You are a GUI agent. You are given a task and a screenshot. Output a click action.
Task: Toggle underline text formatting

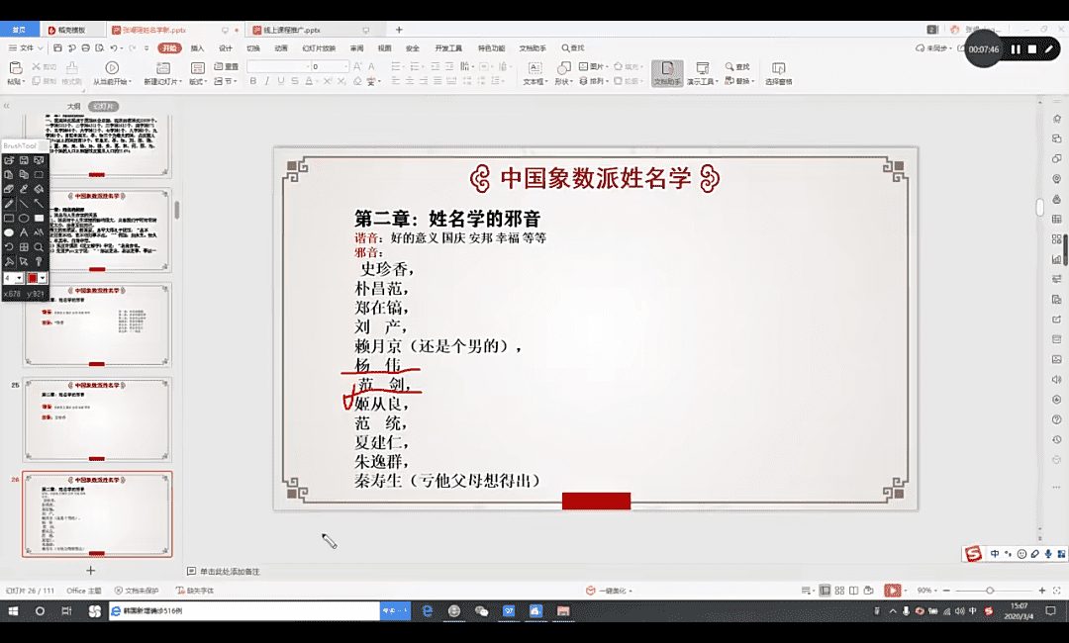pos(281,81)
